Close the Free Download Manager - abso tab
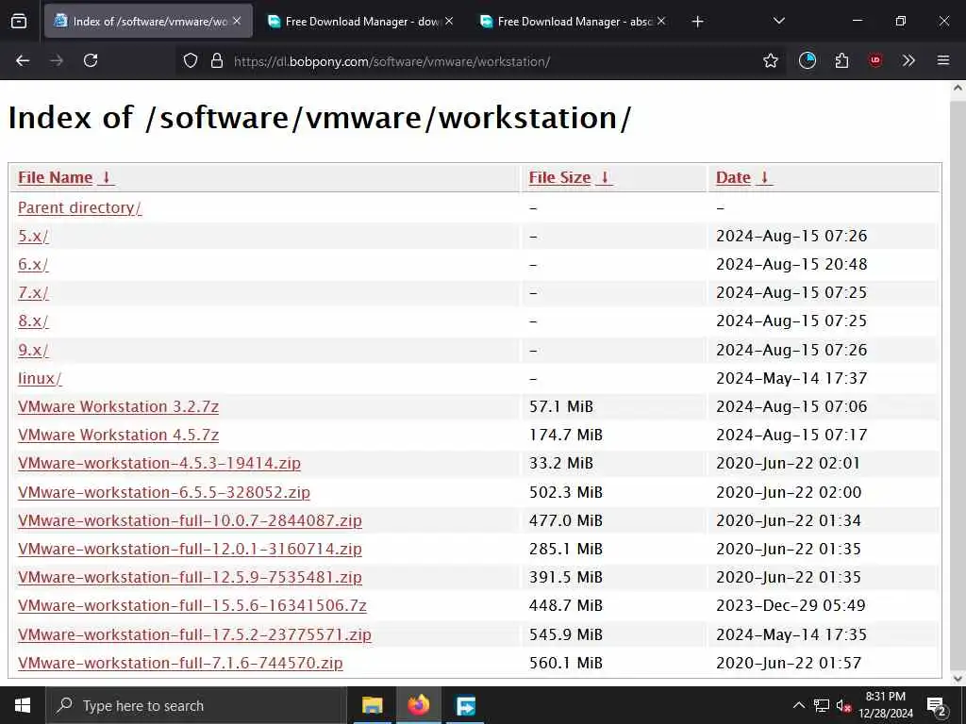Viewport: 966px width, 724px height. click(661, 21)
